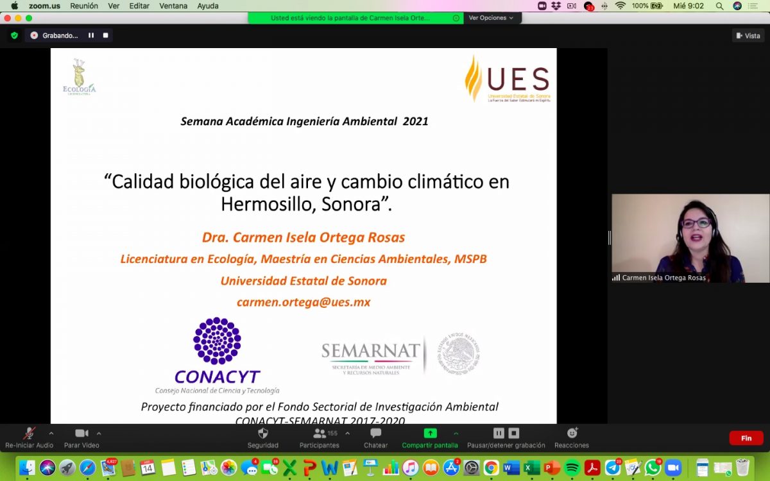
Task: Open the Reacciones emoji menu
Action: 572,434
